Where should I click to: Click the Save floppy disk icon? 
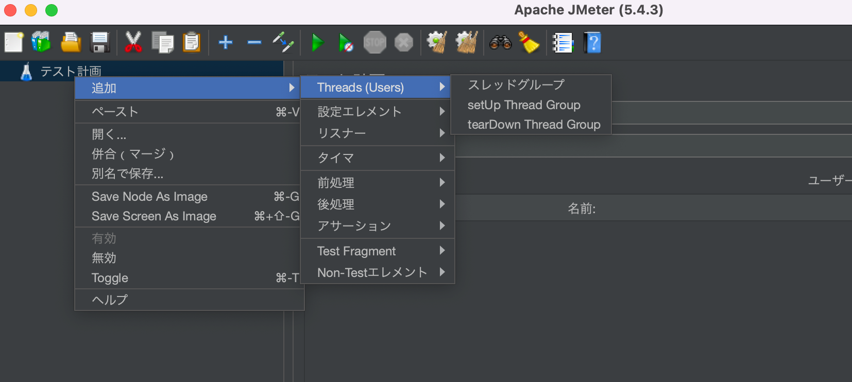[100, 42]
